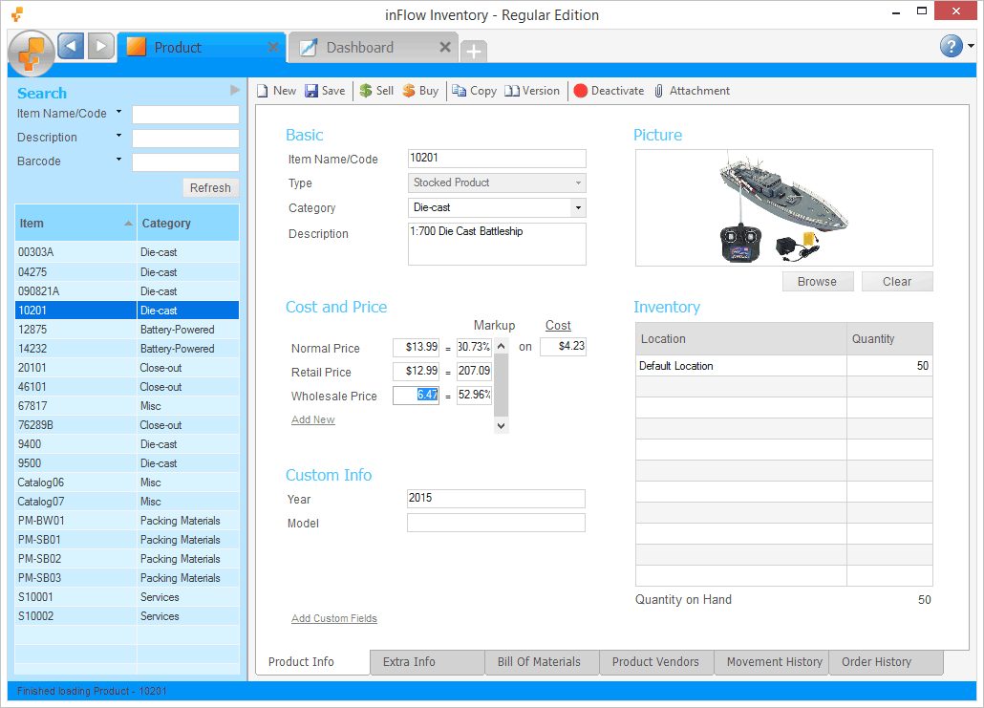Collapse the Search panel with arrow

coord(235,90)
